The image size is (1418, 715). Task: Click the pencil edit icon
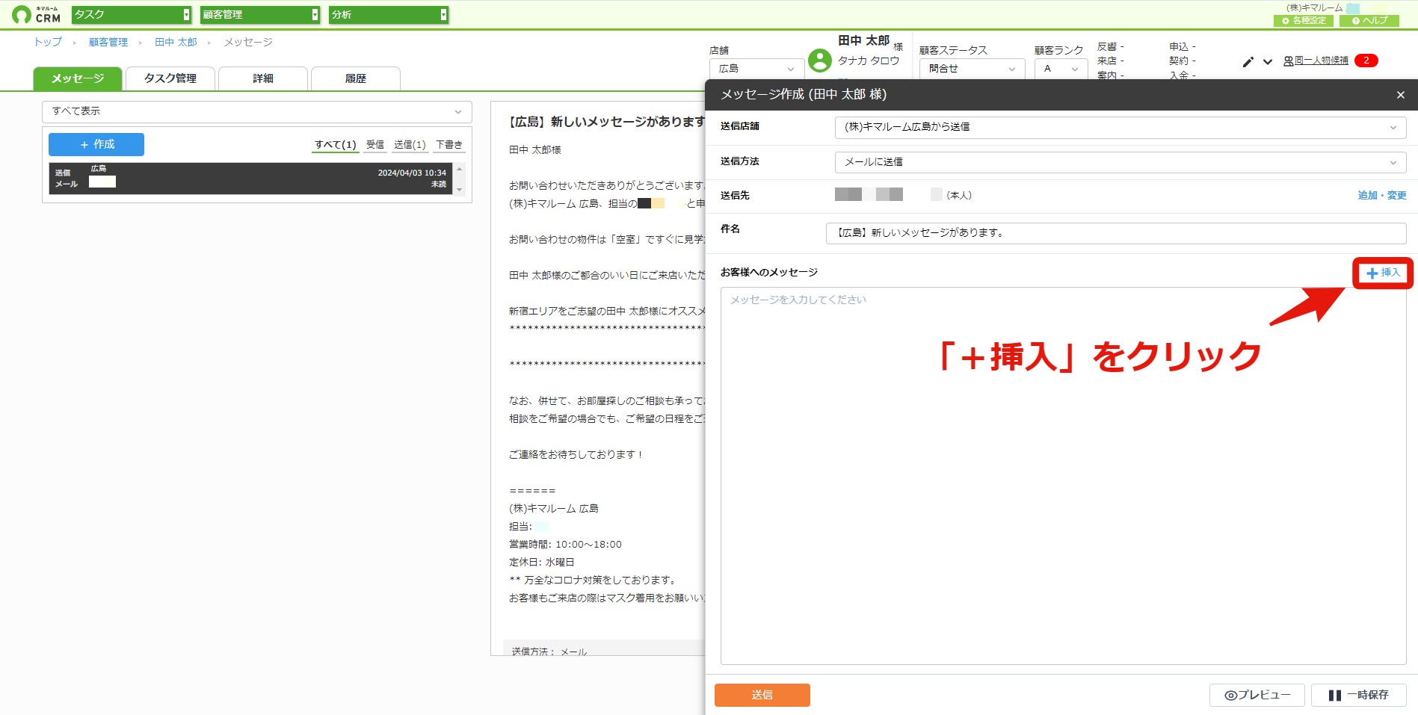pos(1248,62)
